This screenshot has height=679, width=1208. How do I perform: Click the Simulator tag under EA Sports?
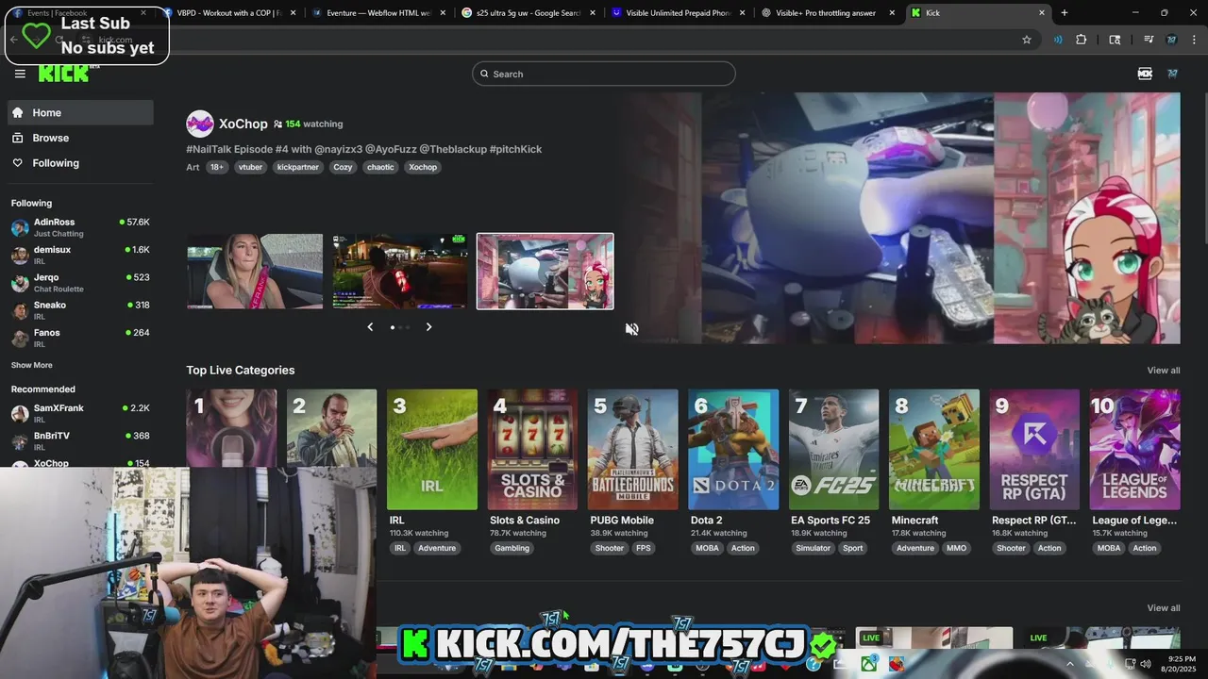tap(814, 548)
